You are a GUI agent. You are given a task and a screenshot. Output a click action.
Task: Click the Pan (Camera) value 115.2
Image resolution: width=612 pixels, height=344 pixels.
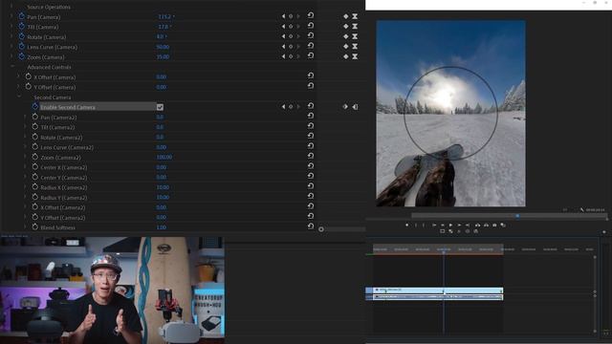(164, 17)
